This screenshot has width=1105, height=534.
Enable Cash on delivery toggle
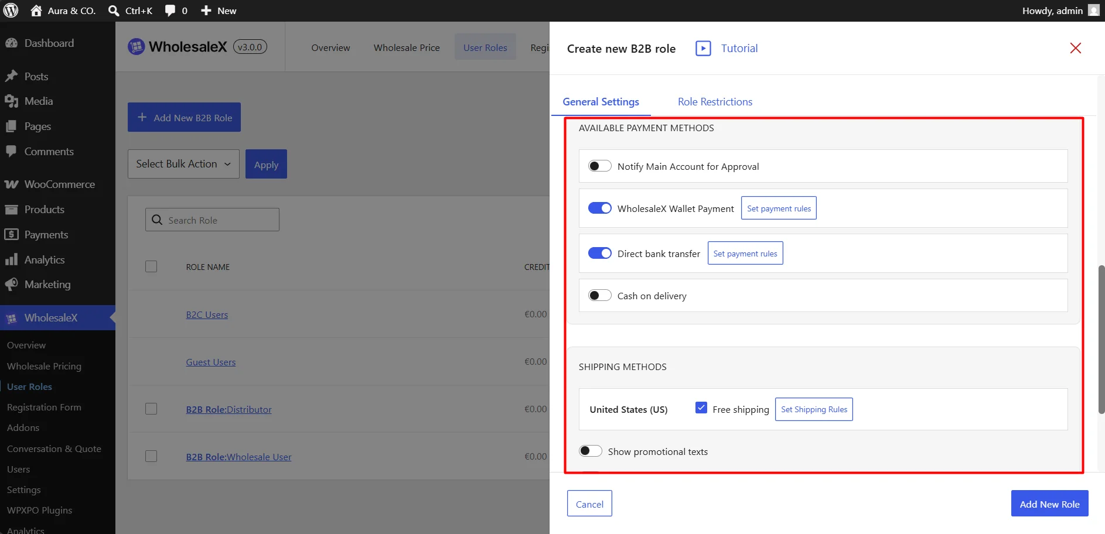pyautogui.click(x=600, y=296)
